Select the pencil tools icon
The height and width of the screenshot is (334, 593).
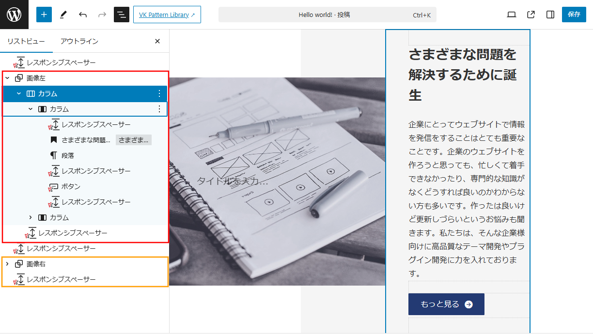pyautogui.click(x=63, y=15)
